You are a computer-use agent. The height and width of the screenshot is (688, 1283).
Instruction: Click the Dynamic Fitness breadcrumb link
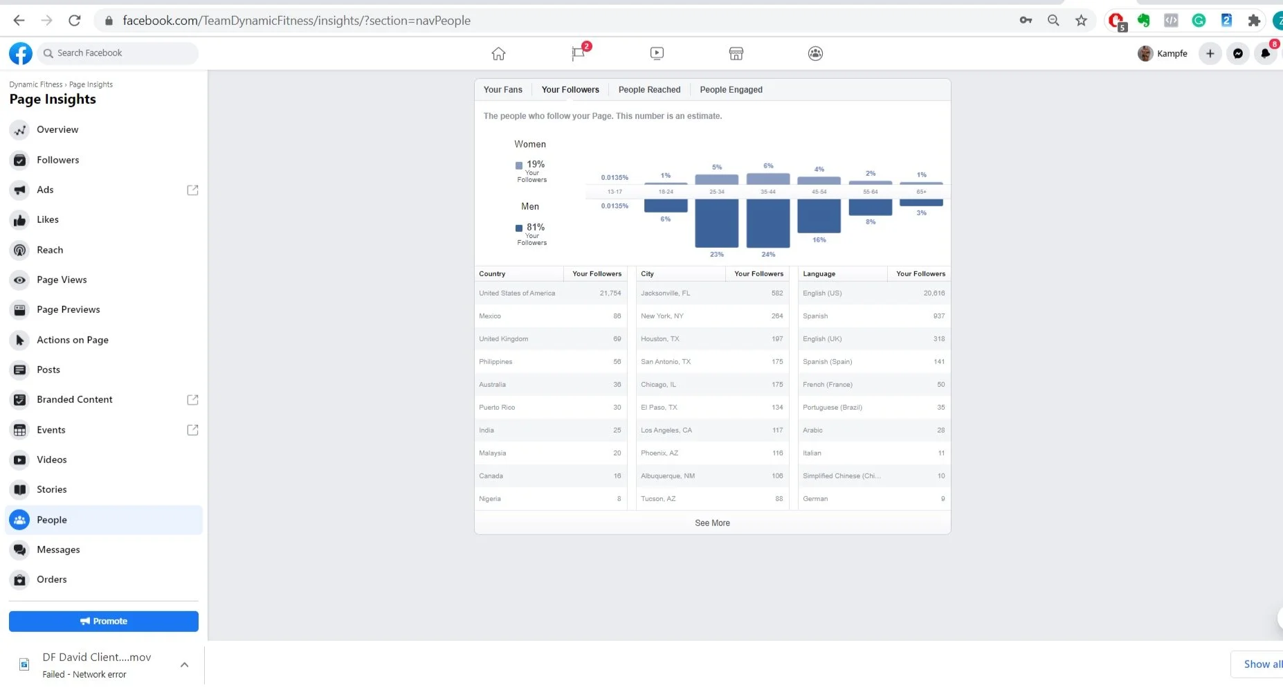(36, 84)
